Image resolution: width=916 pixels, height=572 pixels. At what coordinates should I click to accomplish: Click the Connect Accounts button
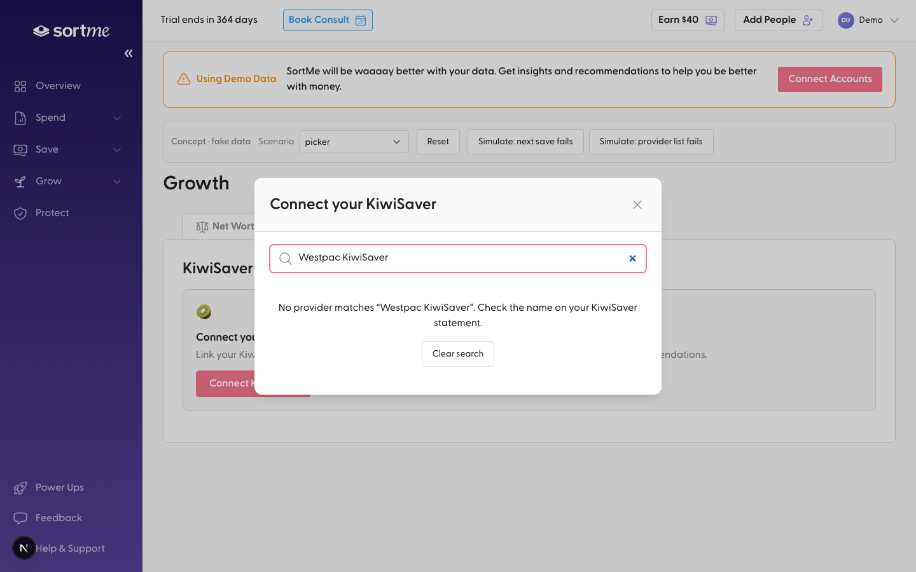click(829, 79)
